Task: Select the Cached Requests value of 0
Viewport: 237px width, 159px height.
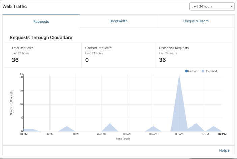Action: [x=87, y=60]
